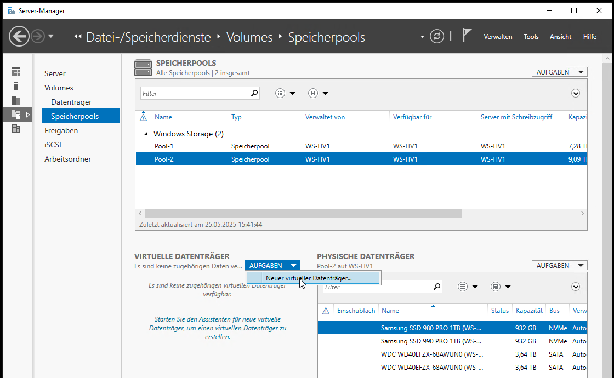This screenshot has height=378, width=614.
Task: Open the Tools menu
Action: coord(531,36)
